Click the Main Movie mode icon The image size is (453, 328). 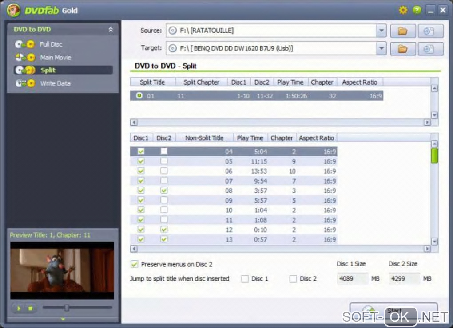25,57
